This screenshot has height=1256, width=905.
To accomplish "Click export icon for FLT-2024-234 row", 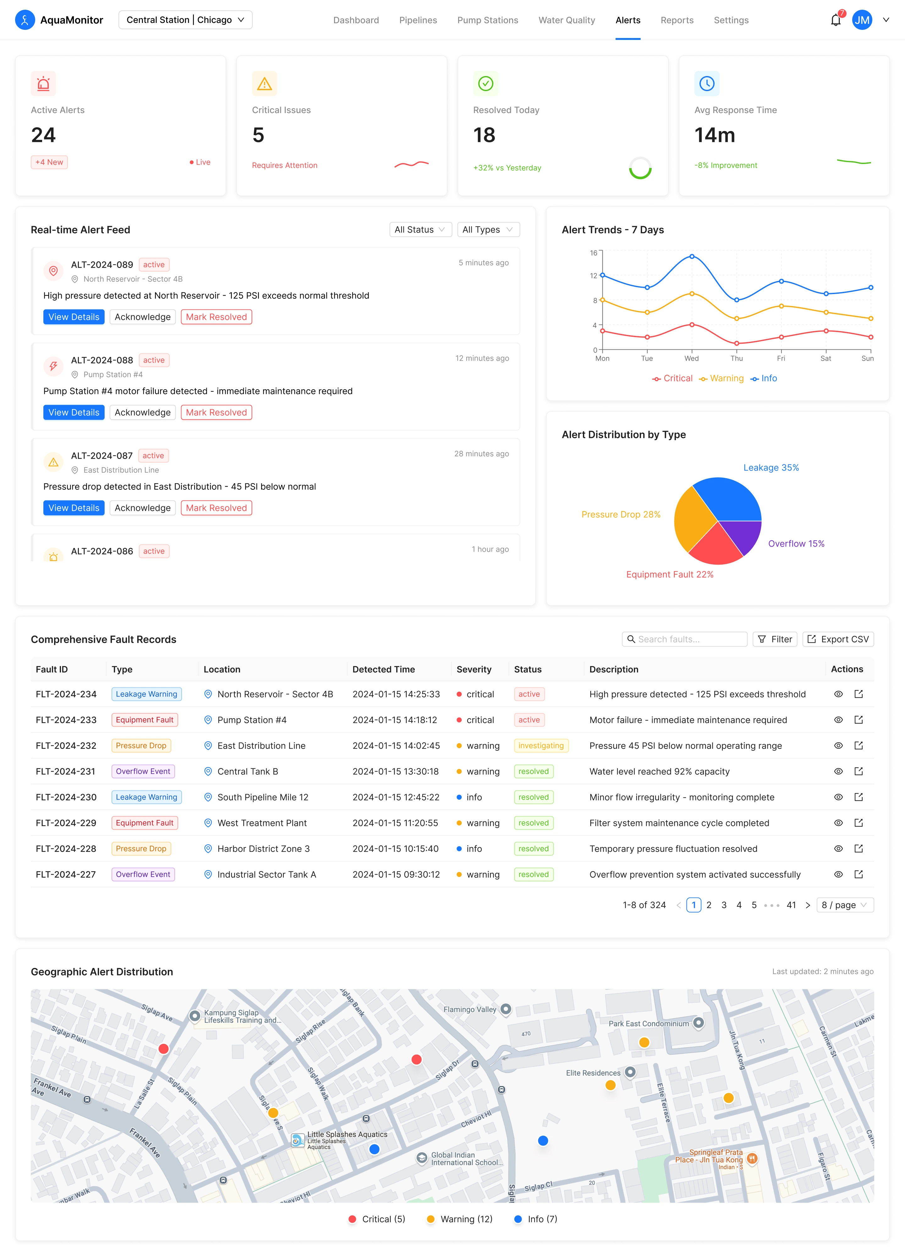I will [x=858, y=694].
